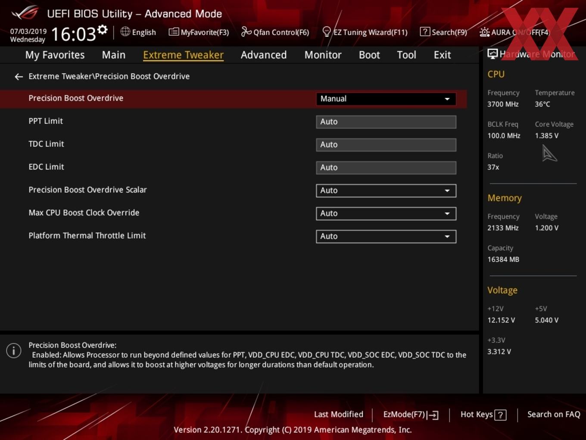Image resolution: width=586 pixels, height=440 pixels.
Task: Click the ROG logo
Action: pyautogui.click(x=25, y=13)
